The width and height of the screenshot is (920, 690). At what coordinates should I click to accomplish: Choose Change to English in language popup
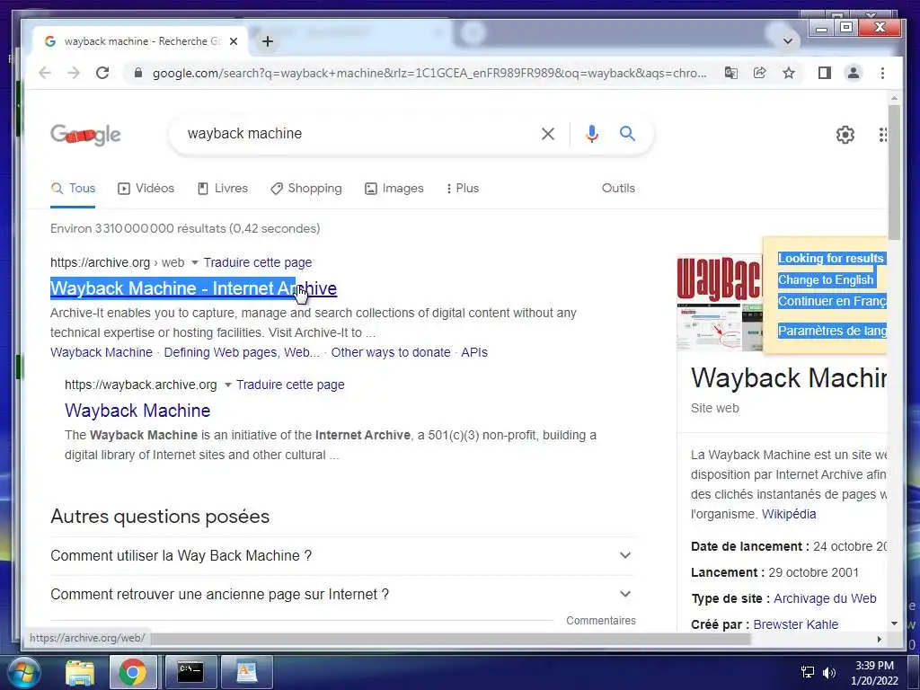pos(826,280)
